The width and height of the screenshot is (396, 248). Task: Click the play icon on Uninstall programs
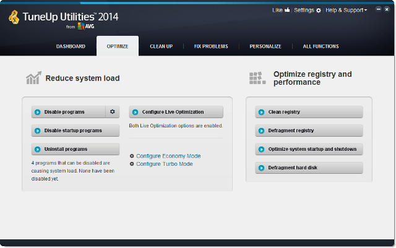[x=37, y=149]
